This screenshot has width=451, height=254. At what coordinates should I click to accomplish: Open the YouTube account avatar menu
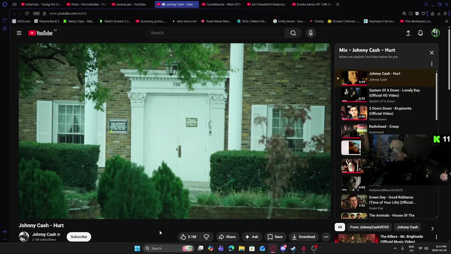(x=435, y=33)
